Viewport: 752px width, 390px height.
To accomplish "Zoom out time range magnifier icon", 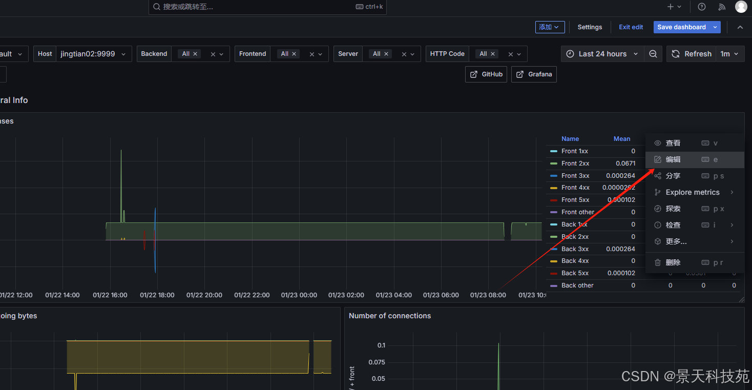I will [653, 54].
